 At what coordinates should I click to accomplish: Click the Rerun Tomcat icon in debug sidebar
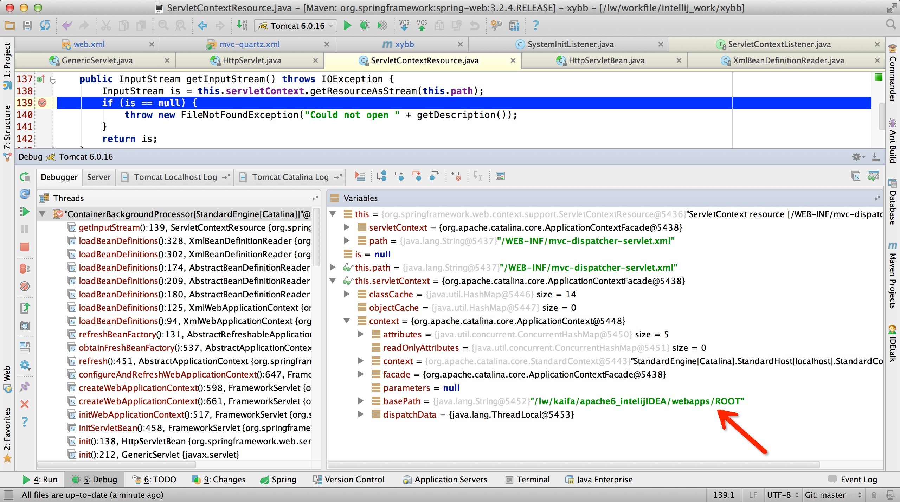pyautogui.click(x=25, y=177)
